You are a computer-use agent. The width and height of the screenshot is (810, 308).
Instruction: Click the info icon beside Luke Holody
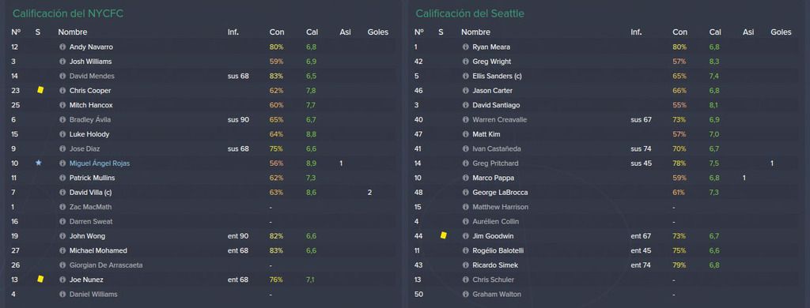[63, 134]
